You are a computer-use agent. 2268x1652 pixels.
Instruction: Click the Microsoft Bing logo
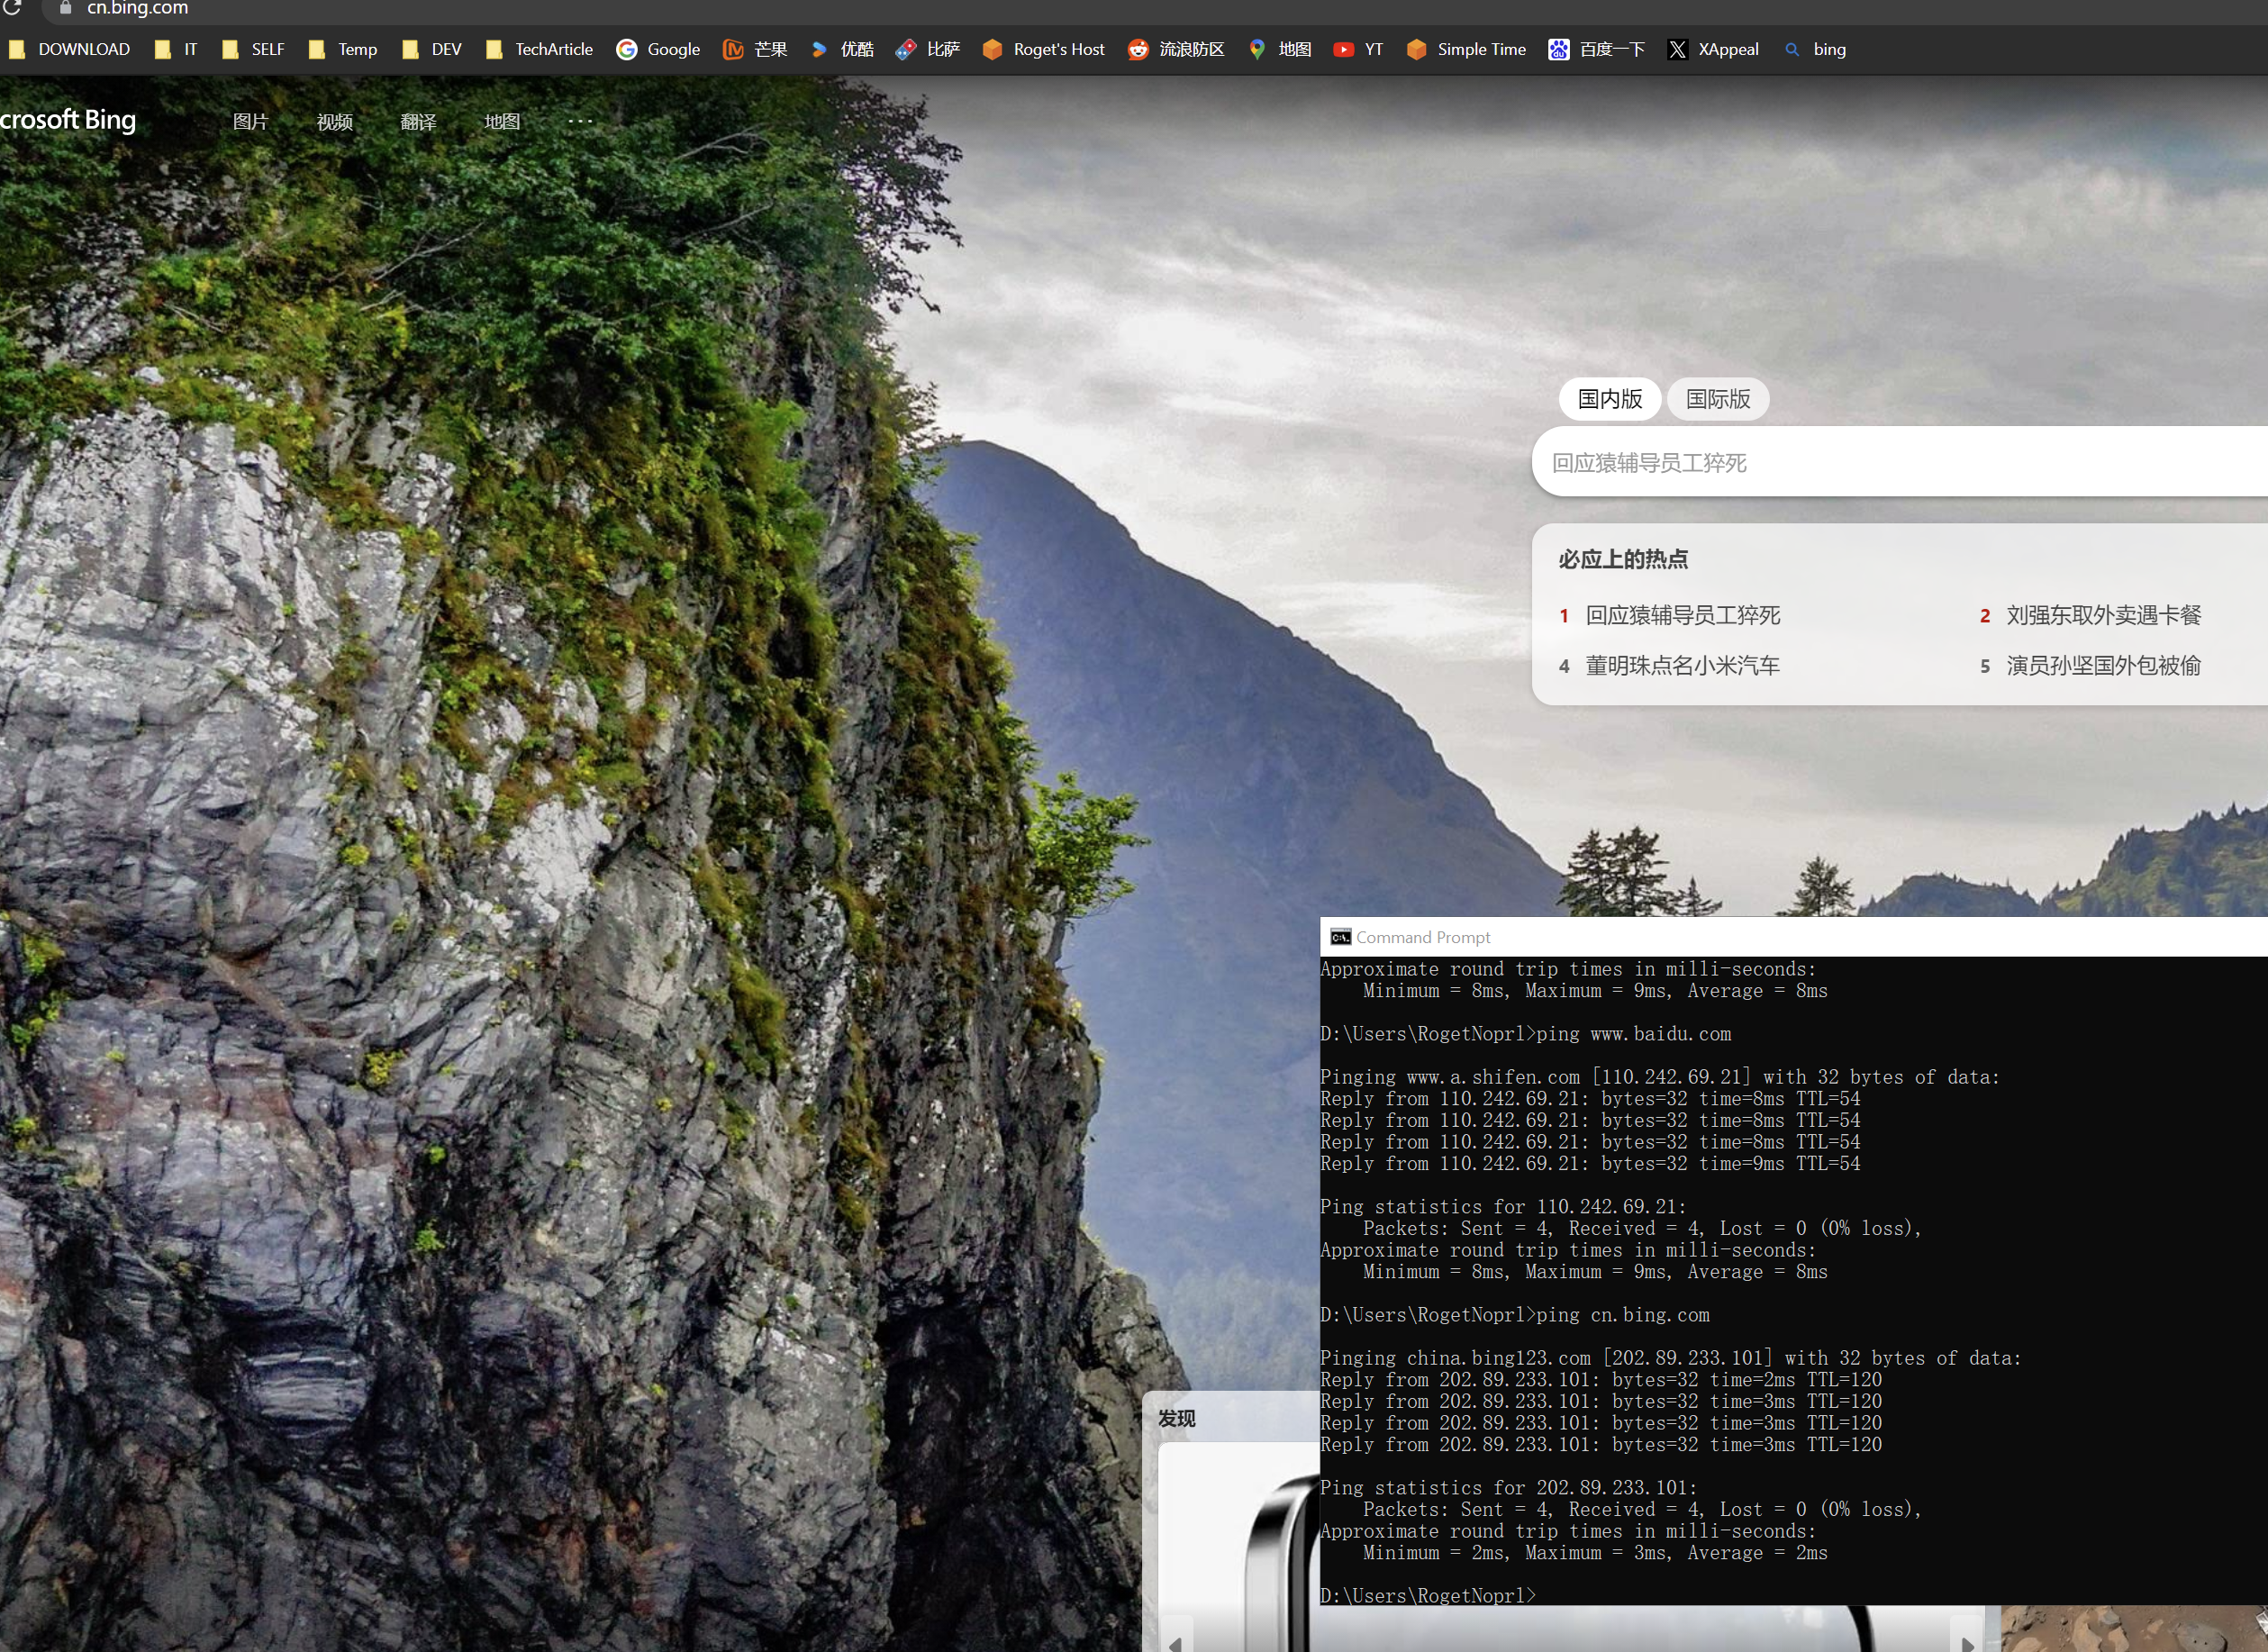(x=67, y=120)
